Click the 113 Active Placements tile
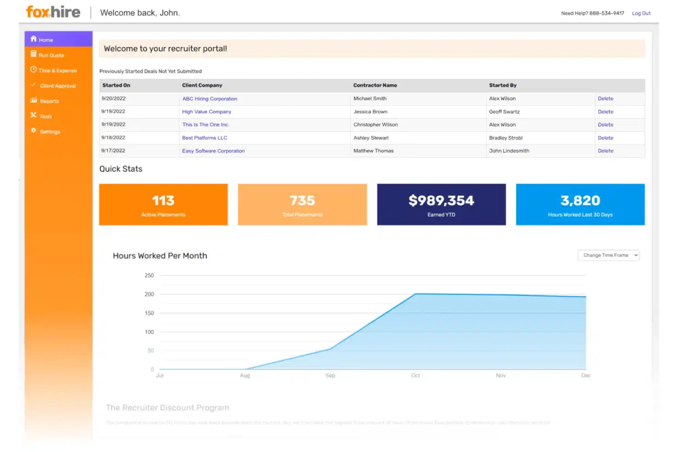Viewport: 678px width, 452px height. [163, 204]
